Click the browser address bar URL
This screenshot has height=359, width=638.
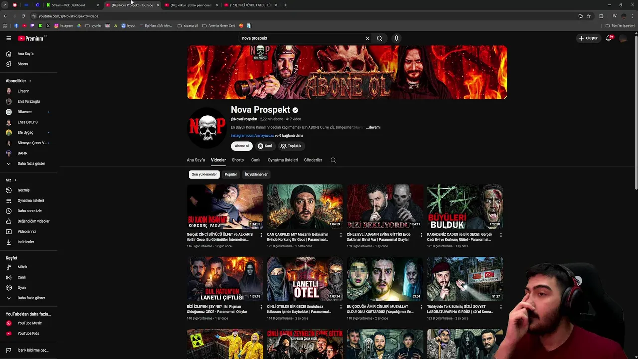click(x=68, y=16)
